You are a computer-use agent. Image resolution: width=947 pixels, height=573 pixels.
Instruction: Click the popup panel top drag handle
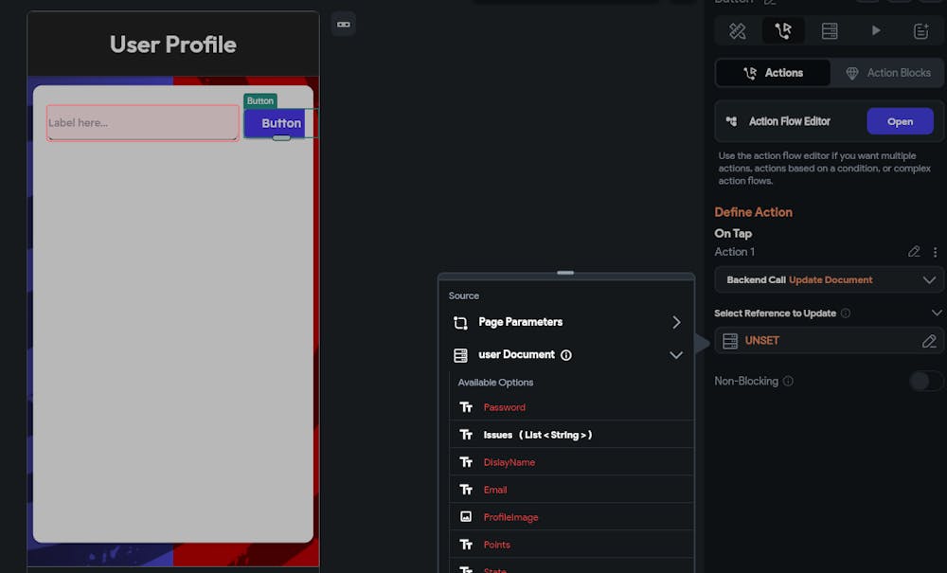click(x=565, y=273)
